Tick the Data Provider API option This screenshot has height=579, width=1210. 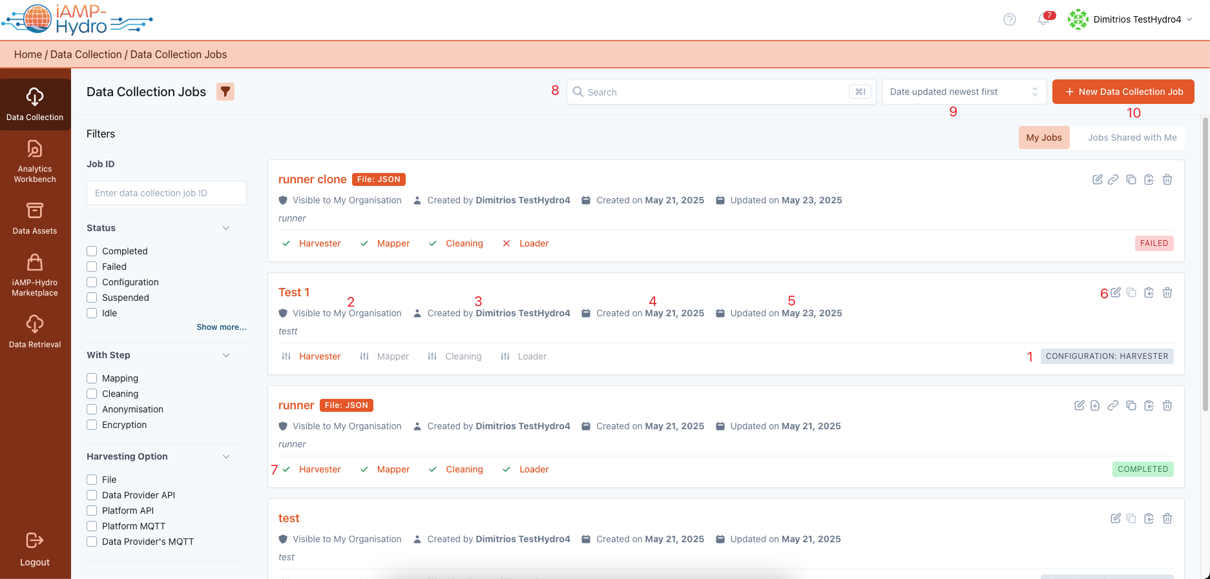pos(92,495)
